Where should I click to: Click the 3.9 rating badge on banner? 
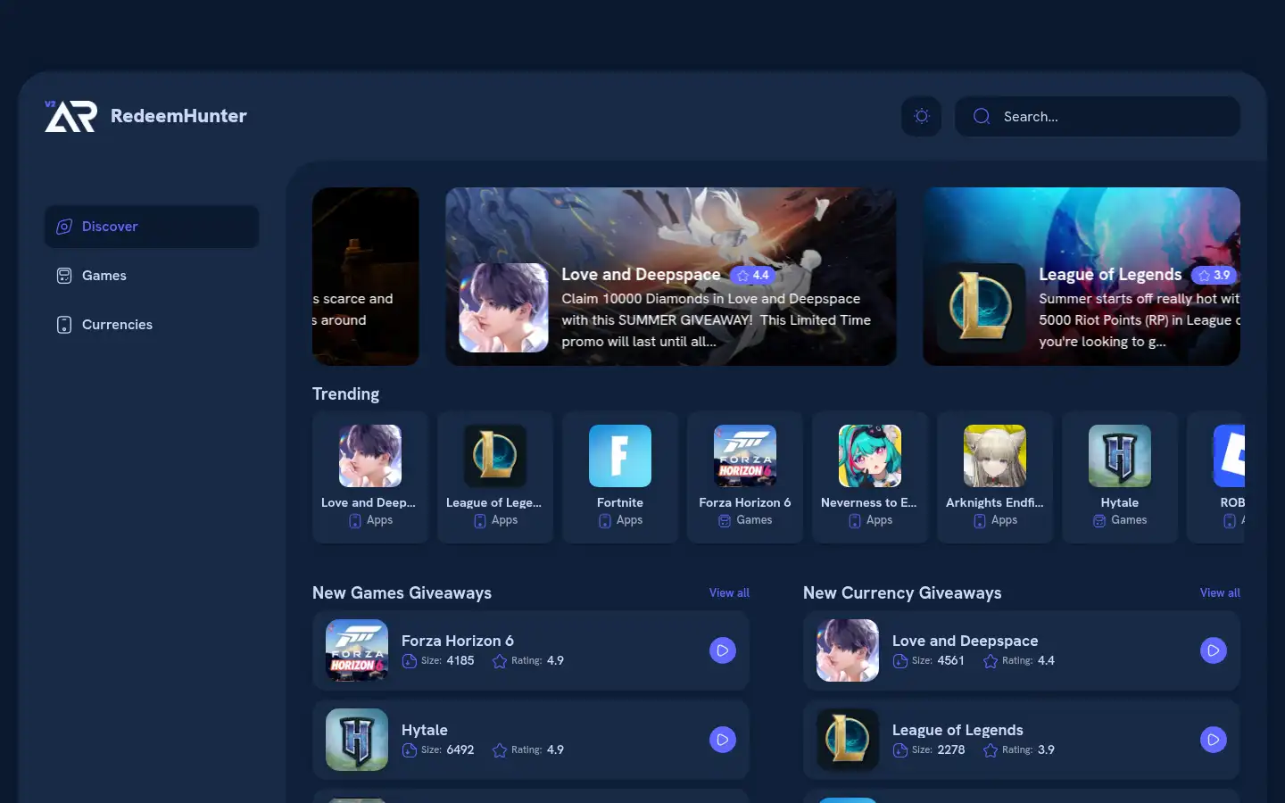(x=1214, y=275)
